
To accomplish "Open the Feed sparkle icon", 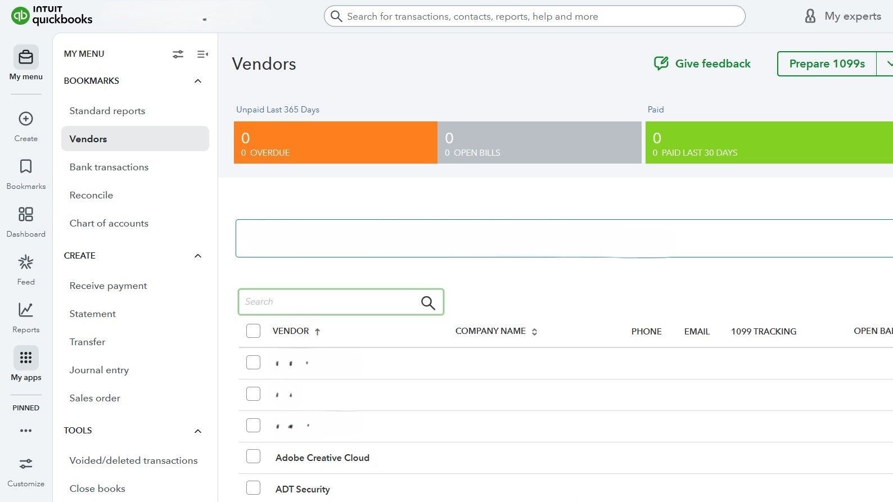I will click(26, 262).
